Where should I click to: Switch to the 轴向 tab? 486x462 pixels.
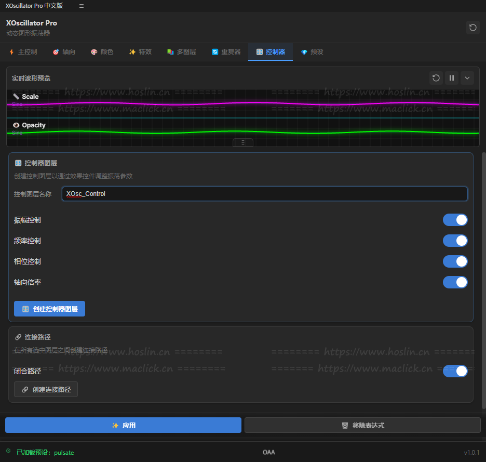(64, 52)
